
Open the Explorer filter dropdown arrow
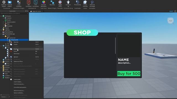pyautogui.click(x=28, y=13)
